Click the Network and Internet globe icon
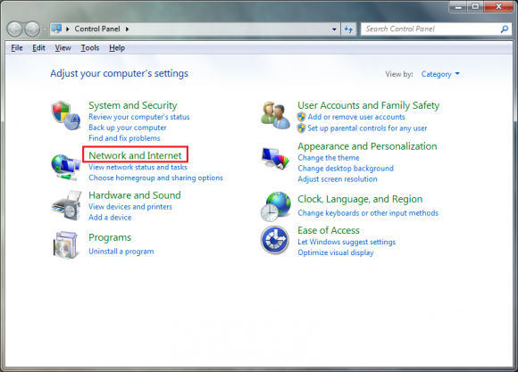This screenshot has width=518, height=372. click(66, 168)
